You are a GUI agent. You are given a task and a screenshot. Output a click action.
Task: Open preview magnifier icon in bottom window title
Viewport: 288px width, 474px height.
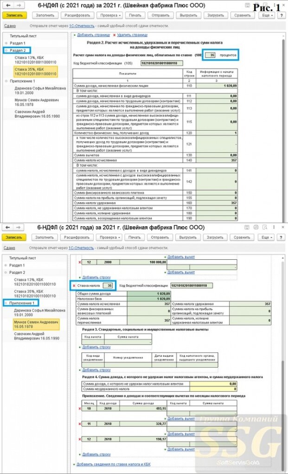(265, 227)
